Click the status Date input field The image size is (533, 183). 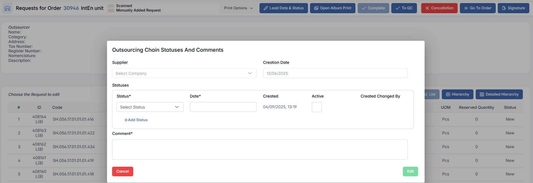click(x=223, y=107)
